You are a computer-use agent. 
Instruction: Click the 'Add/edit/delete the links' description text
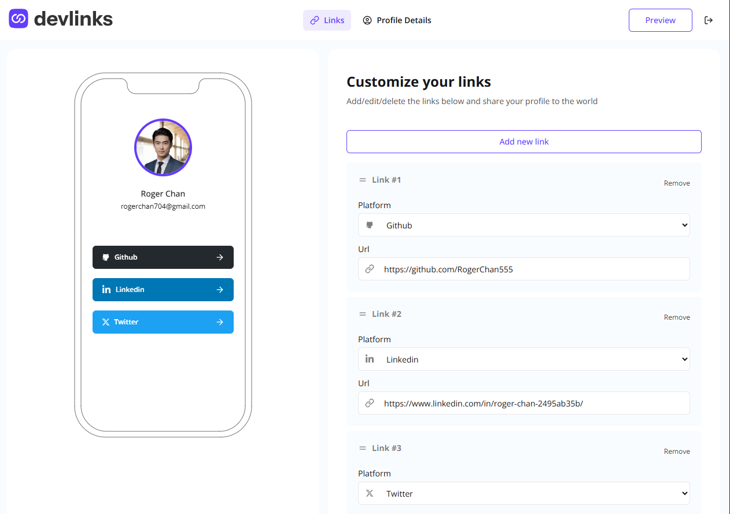(472, 101)
